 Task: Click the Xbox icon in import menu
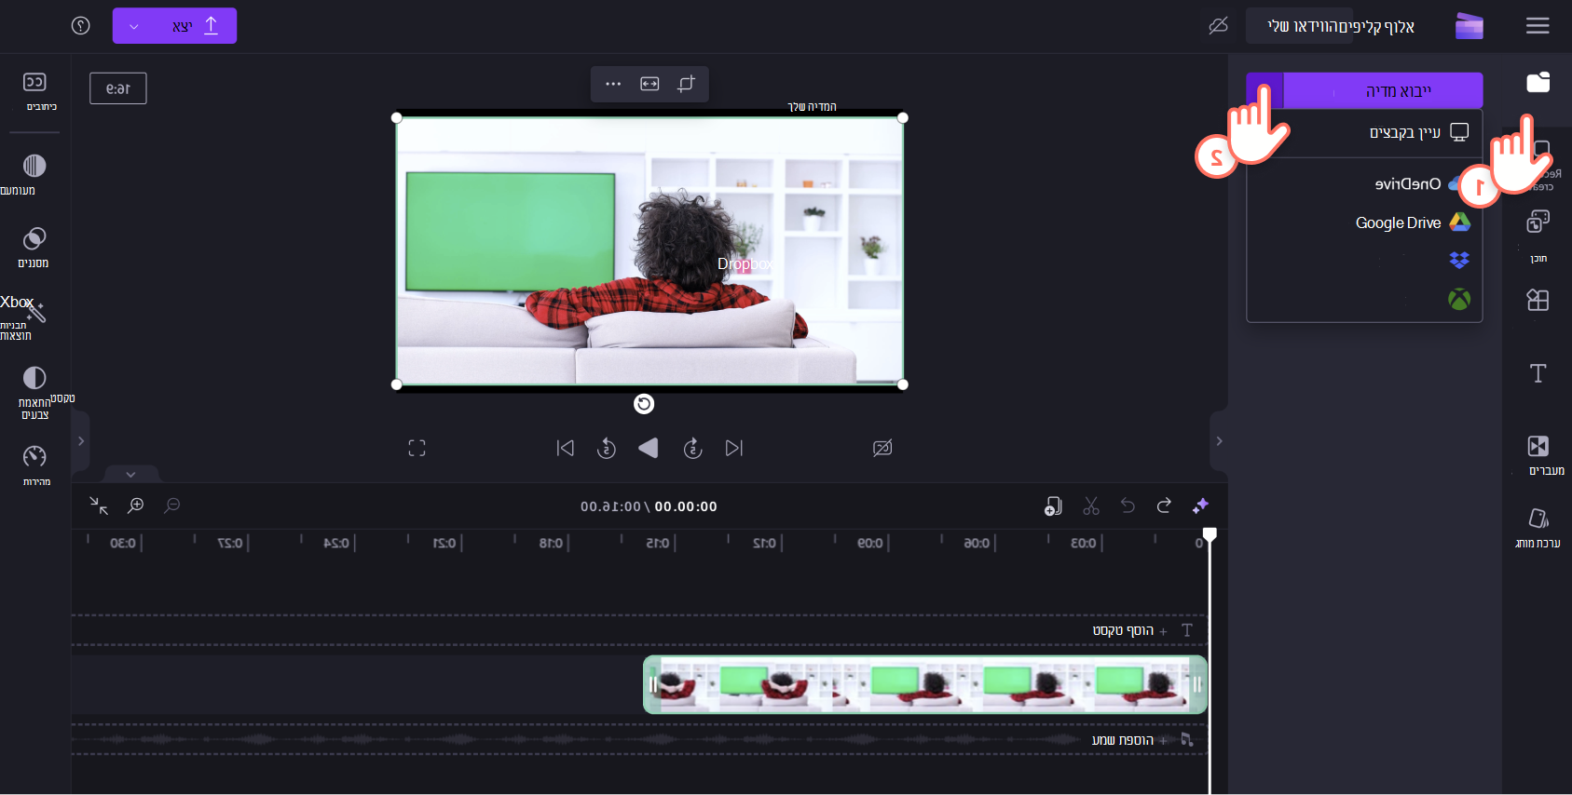pyautogui.click(x=1459, y=299)
